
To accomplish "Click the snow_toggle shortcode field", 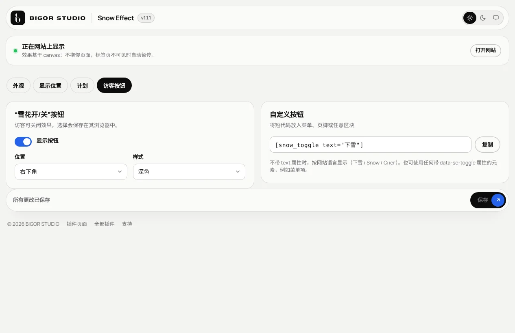I will (371, 145).
